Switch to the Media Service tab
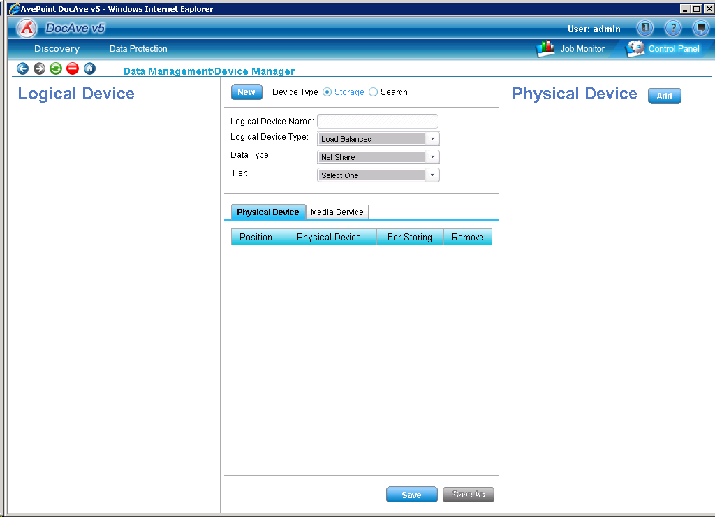Screen dimensions: 715x517 (x=337, y=212)
